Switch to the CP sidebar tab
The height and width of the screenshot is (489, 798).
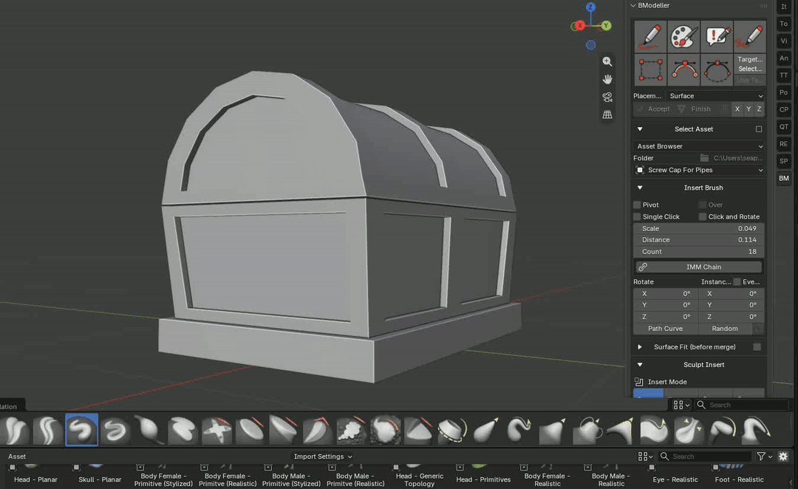784,109
